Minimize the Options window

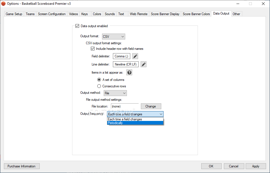click(238, 4)
